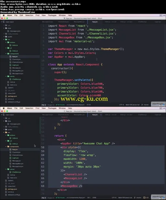Image resolution: width=166 pixels, height=200 pixels.
Task: Expand the .git folder in bottom tree
Action: coord(4,118)
